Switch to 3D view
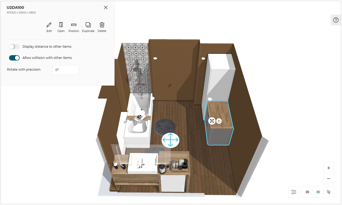Screen dimensions: 342x205 pos(318,192)
